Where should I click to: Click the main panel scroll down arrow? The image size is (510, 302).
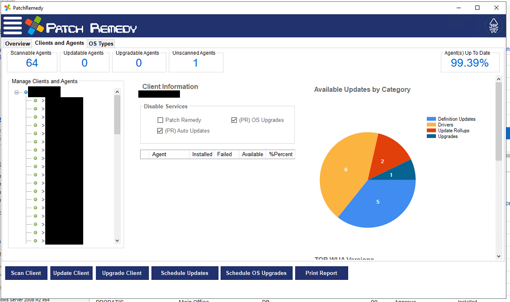[x=499, y=256]
